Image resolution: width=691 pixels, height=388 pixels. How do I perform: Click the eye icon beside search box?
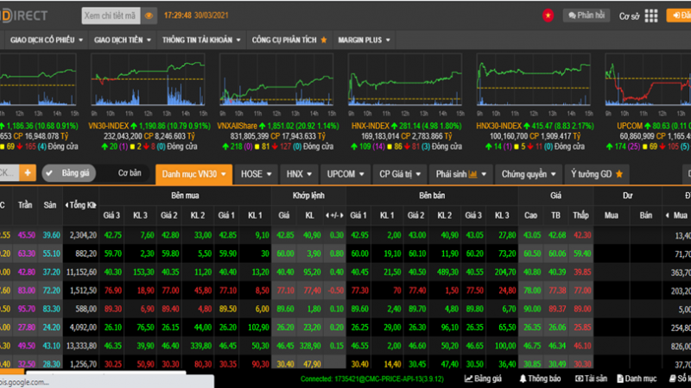coord(149,16)
